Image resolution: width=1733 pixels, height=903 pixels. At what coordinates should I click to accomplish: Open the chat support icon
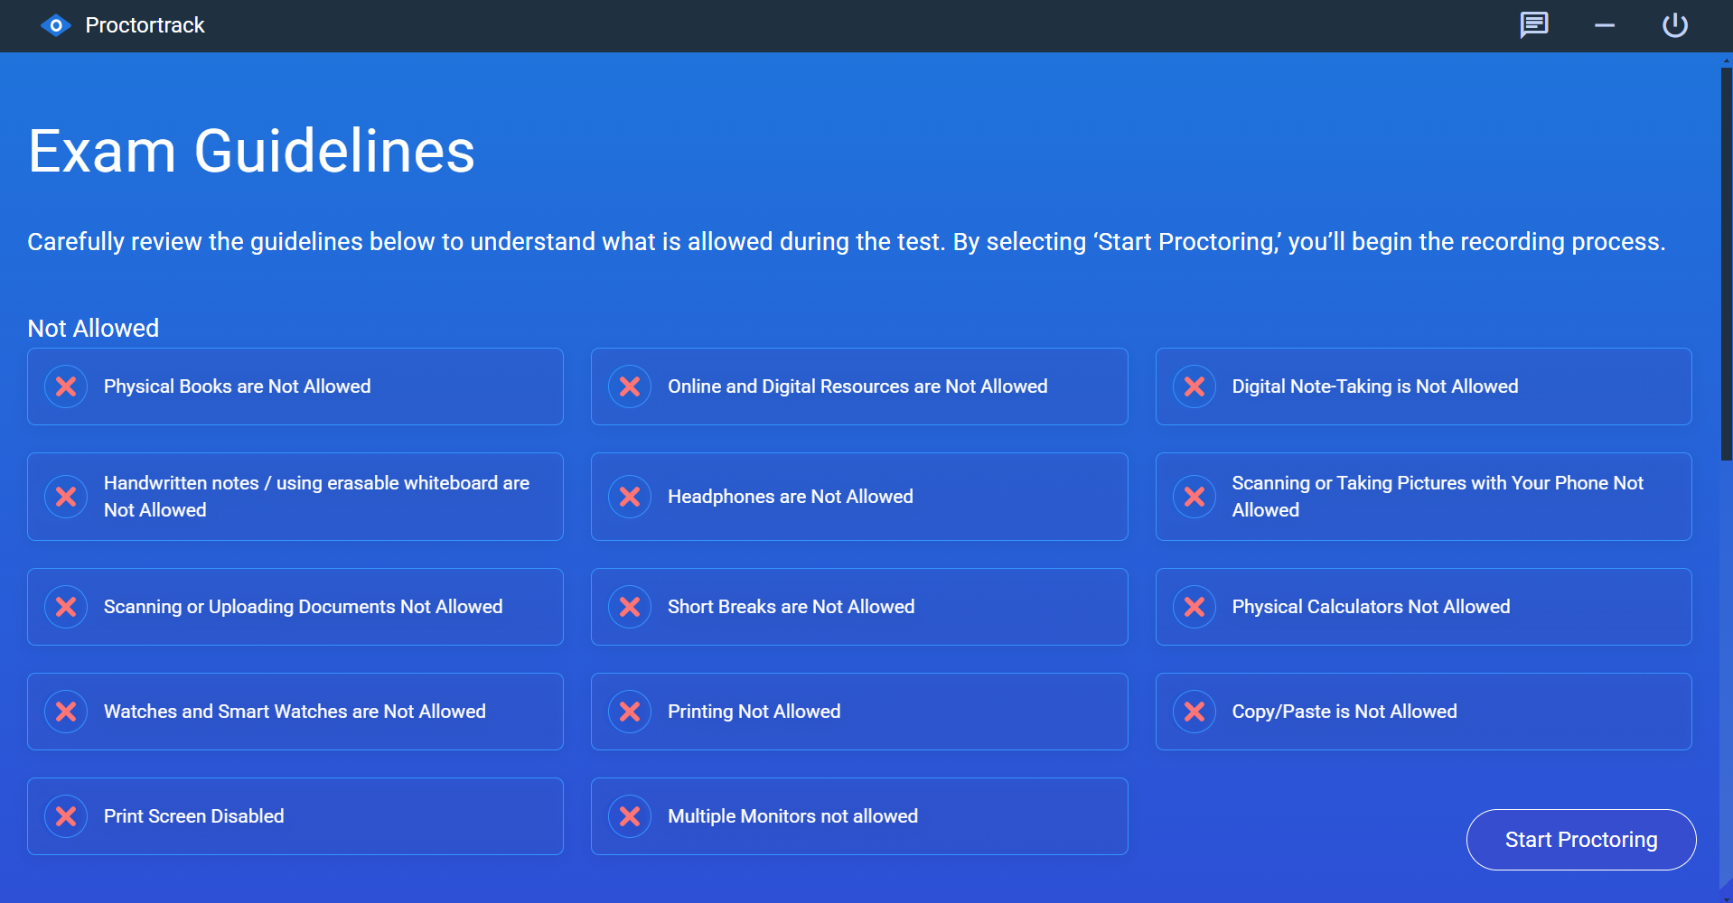pyautogui.click(x=1534, y=25)
